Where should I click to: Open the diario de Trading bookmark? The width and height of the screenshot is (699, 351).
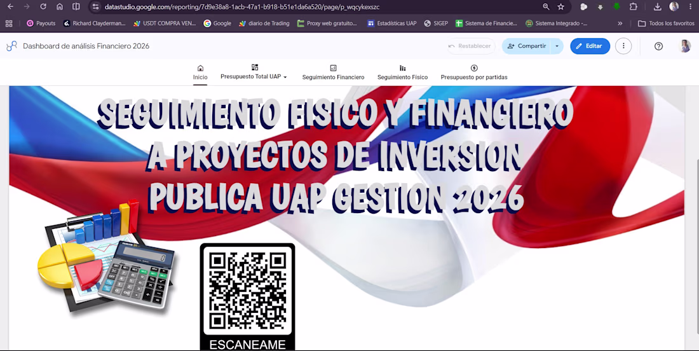click(x=264, y=23)
